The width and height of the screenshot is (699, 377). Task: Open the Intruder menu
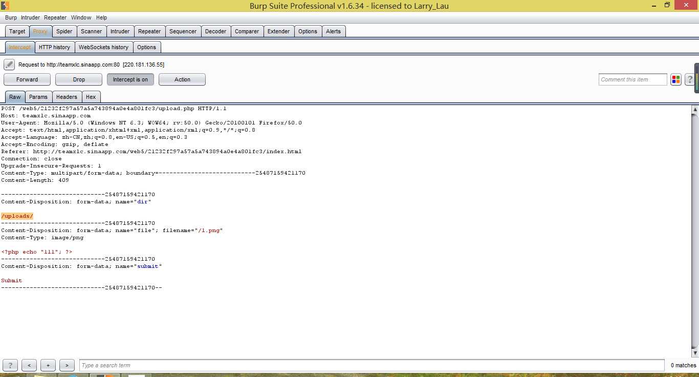pyautogui.click(x=30, y=17)
